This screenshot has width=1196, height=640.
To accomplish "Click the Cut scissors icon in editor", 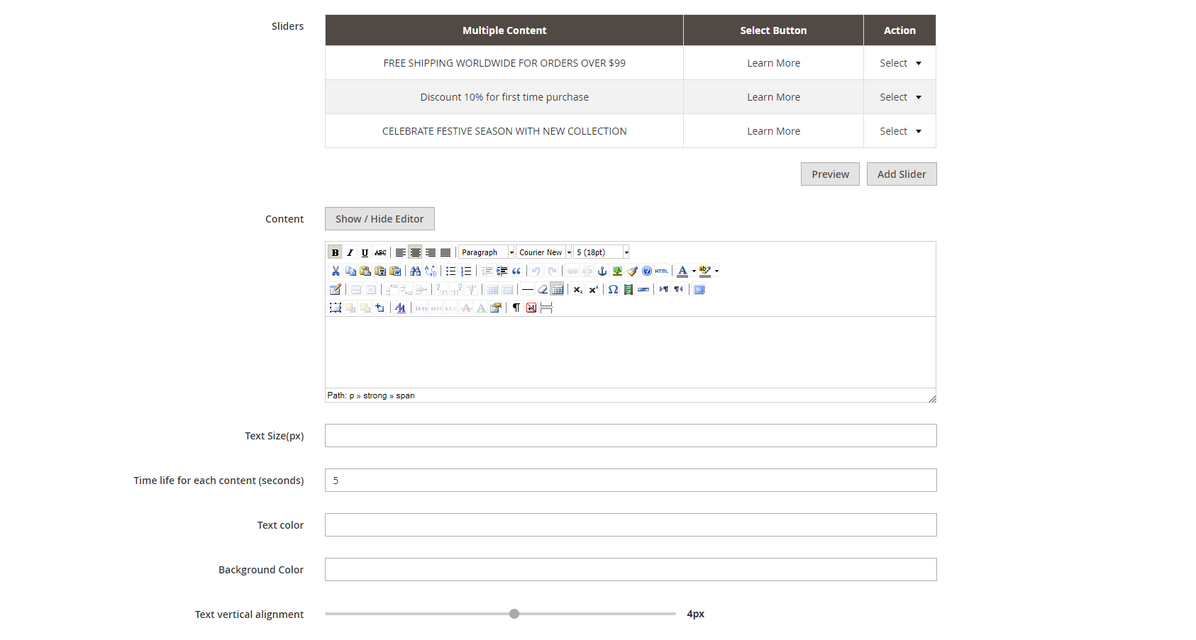I will 336,271.
